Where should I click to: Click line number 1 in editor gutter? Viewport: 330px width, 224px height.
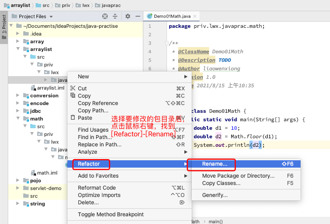click(150, 26)
